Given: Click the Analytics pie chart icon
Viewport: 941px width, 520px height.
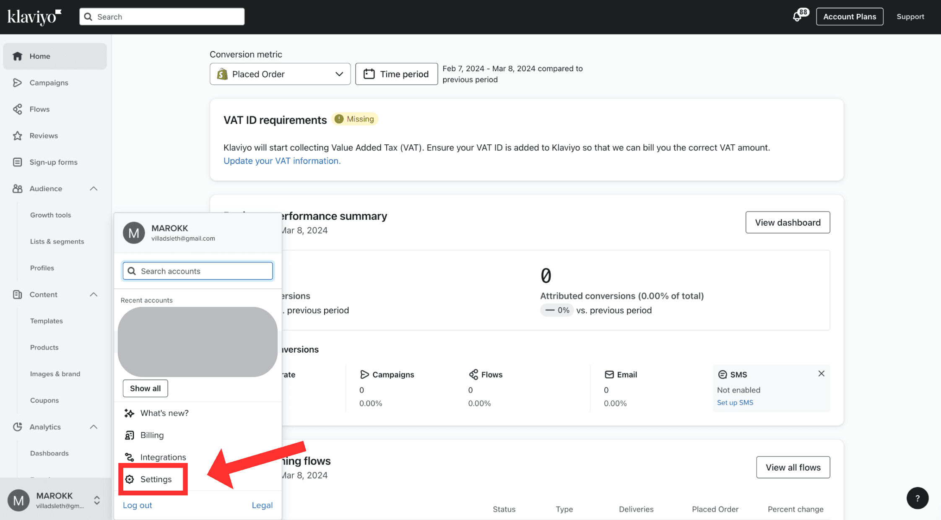Looking at the screenshot, I should [x=17, y=427].
